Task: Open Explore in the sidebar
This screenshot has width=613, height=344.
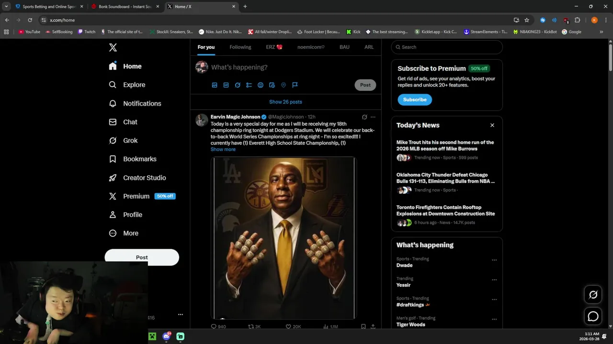Action: pos(127,85)
